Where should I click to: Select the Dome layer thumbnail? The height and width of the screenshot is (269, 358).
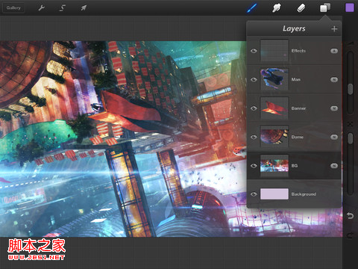tap(274, 137)
